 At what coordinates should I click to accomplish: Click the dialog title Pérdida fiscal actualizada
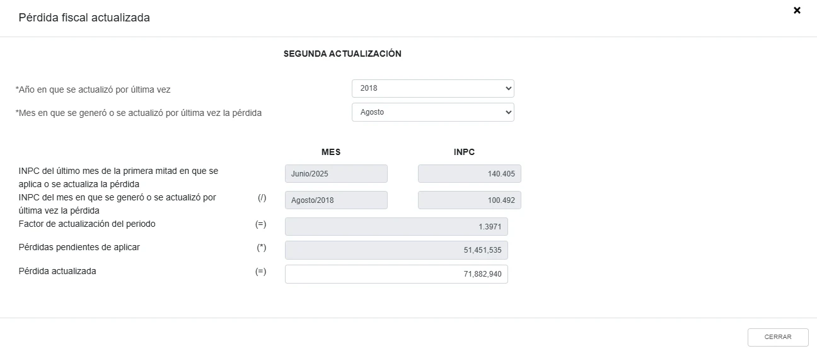click(84, 18)
